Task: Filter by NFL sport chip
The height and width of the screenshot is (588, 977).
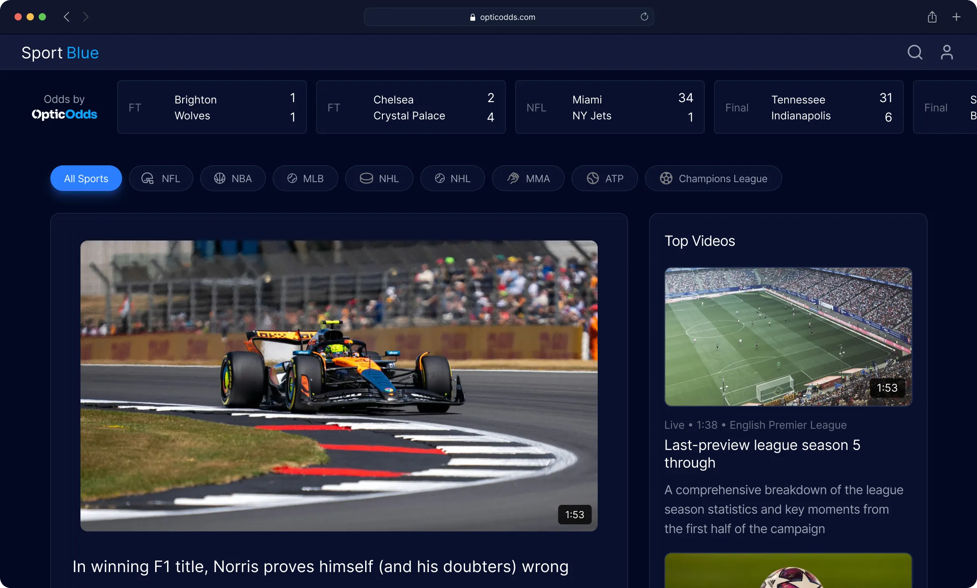Action: click(x=161, y=179)
